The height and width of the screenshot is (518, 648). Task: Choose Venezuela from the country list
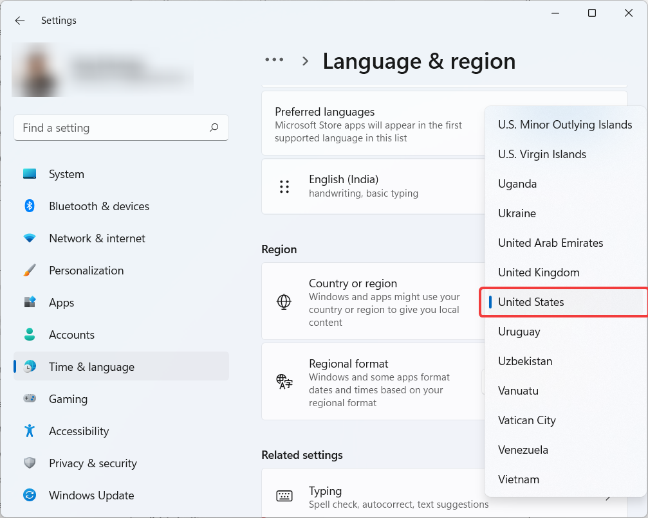click(565, 450)
